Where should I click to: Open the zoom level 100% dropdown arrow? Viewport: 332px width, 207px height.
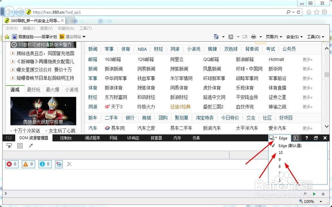(321, 201)
